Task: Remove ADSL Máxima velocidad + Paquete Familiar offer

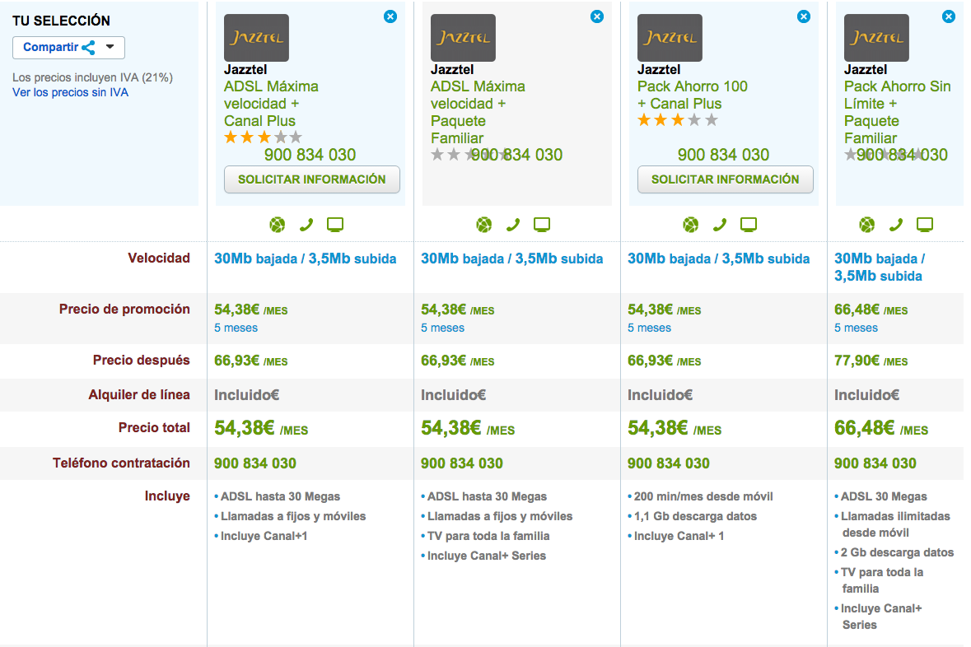Action: click(597, 16)
